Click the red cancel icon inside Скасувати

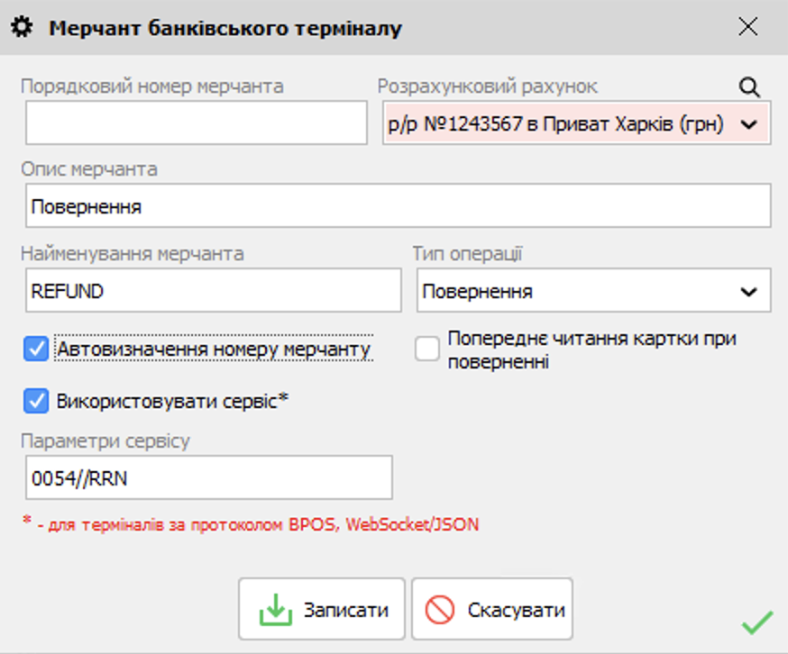pos(441,608)
